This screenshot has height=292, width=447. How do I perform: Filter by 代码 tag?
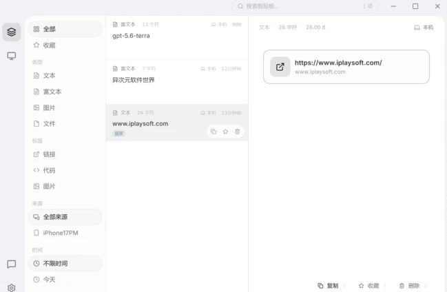65,171
